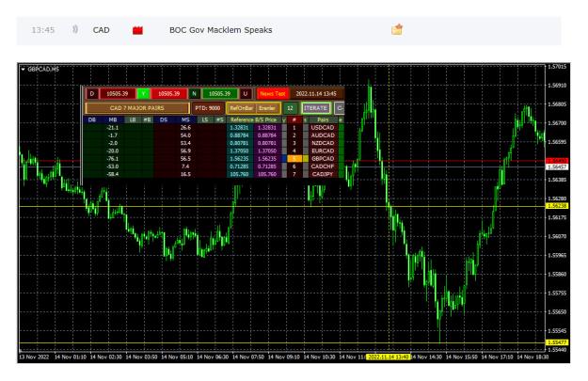
Task: Select the USDCAD pair row
Action: click(x=323, y=128)
